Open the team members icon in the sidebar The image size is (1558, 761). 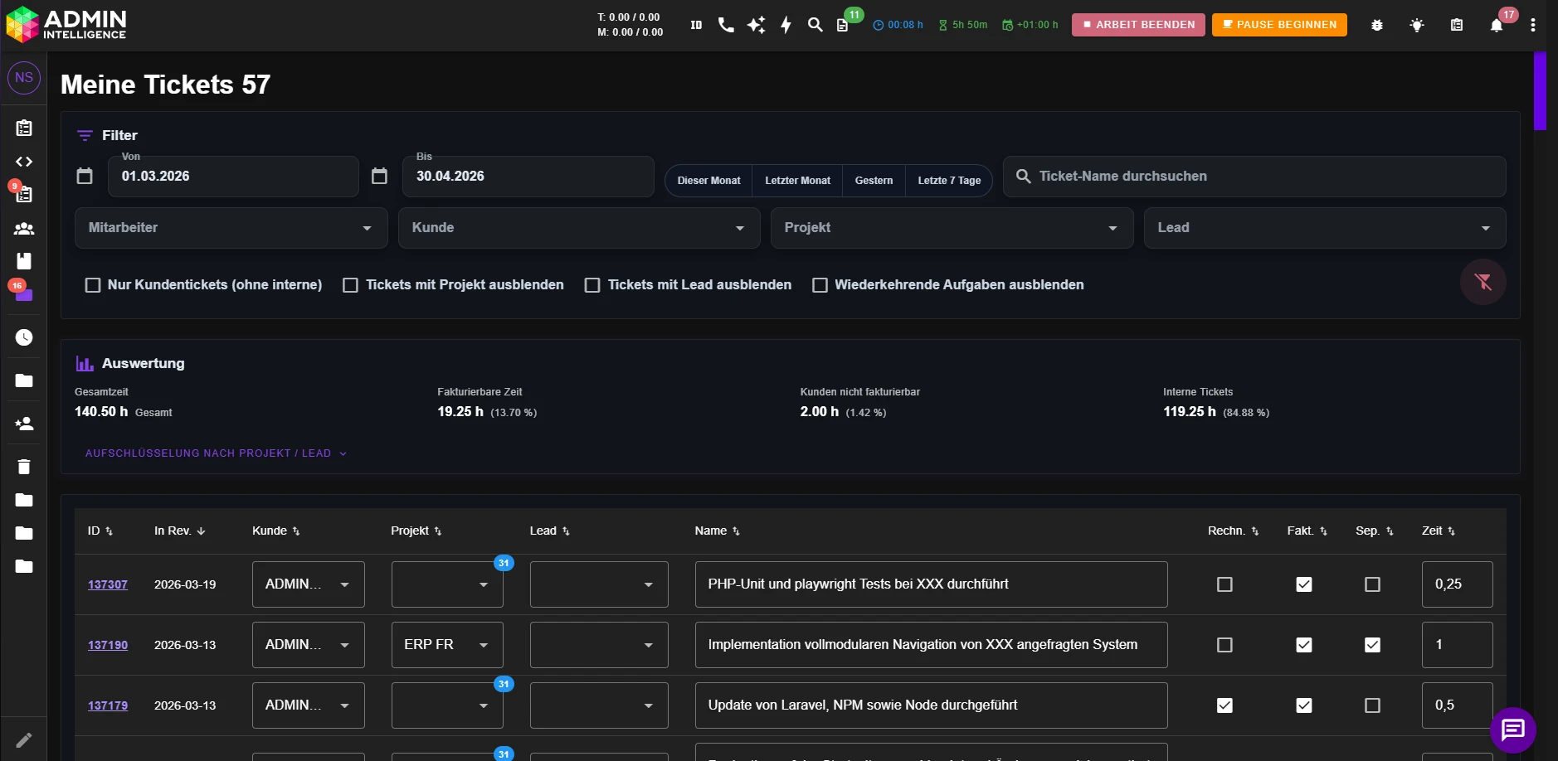pyautogui.click(x=23, y=228)
